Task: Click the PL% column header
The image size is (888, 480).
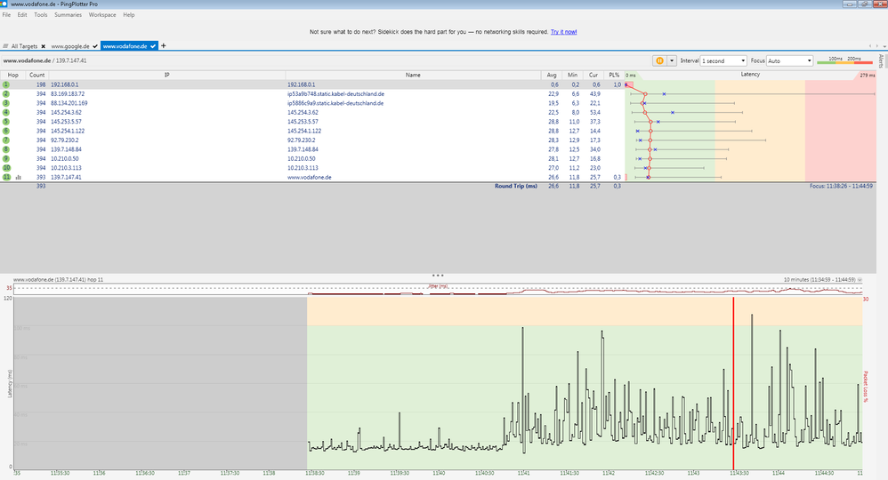Action: pos(614,75)
